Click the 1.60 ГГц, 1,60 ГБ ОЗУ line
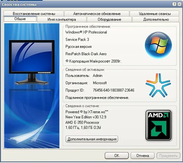 pyautogui.click(x=83, y=128)
